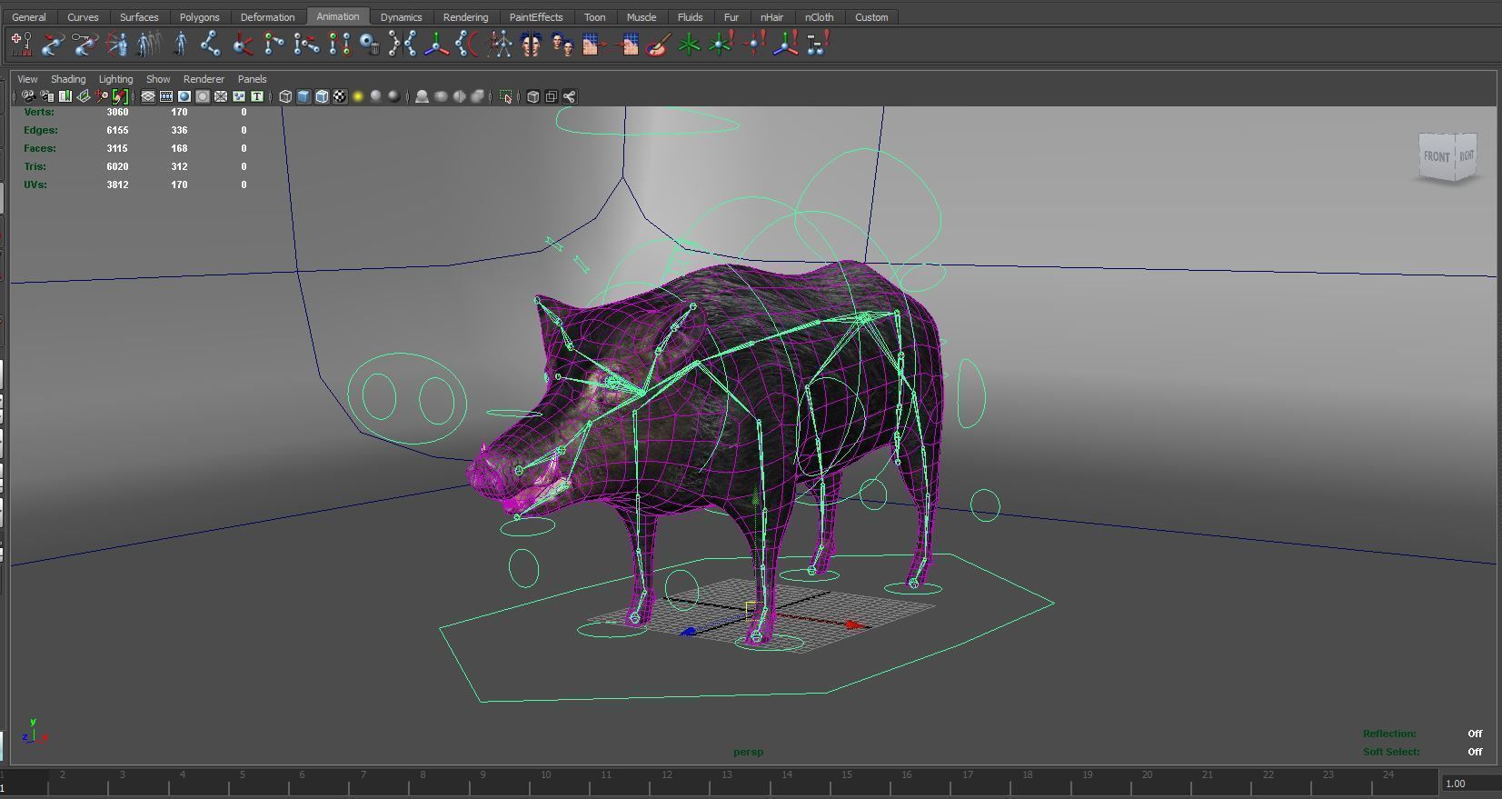Image resolution: width=1502 pixels, height=799 pixels.
Task: Click the Isolate Select dashed-box icon
Action: pos(506,96)
